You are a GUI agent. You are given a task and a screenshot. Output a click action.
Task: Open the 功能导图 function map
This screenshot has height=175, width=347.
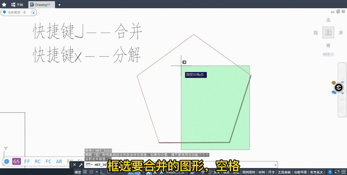[300, 172]
